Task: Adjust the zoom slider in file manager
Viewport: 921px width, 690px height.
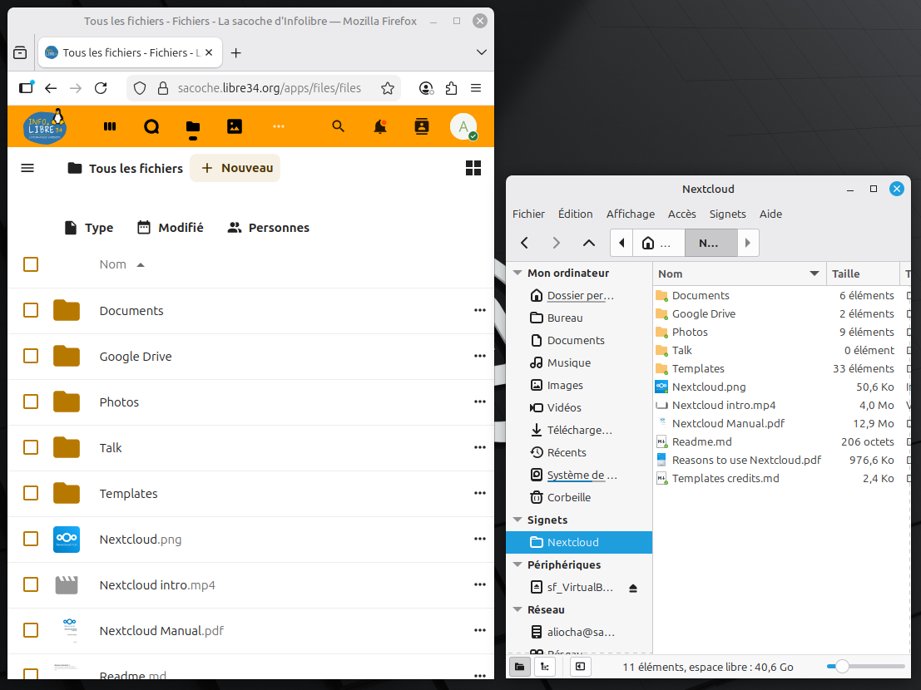Action: [x=843, y=667]
